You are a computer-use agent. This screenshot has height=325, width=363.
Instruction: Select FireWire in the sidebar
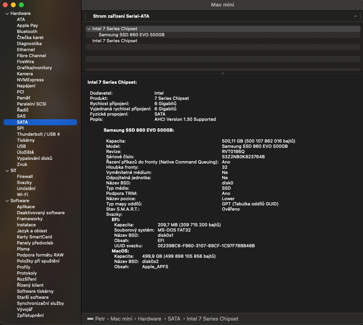tap(25, 62)
